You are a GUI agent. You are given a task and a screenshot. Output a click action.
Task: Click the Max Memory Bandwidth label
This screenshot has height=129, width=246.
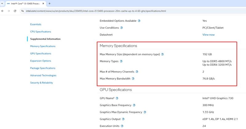115,79
